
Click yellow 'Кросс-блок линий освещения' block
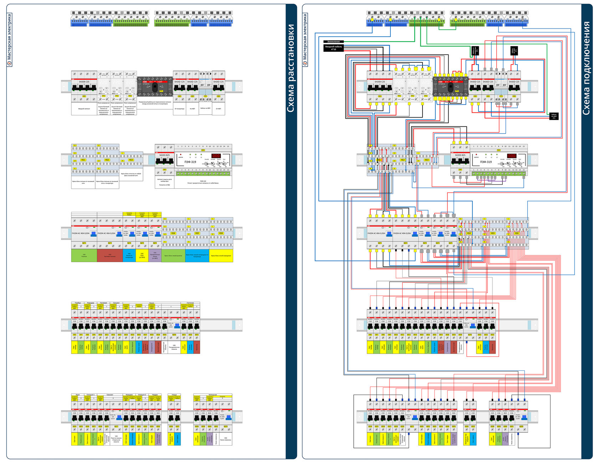click(x=221, y=256)
